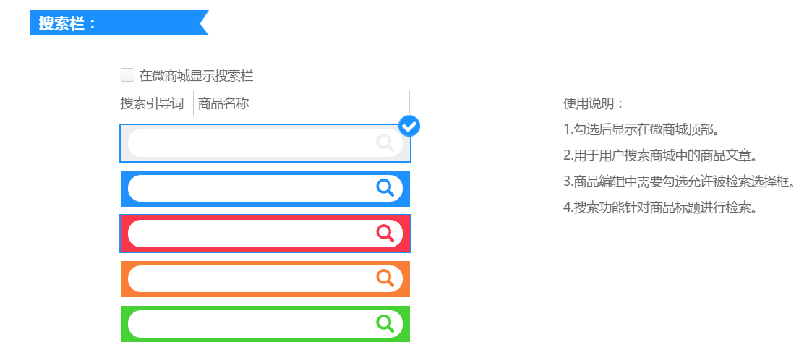Click the blue magnifier search icon
Viewport: 812px width, 363px height.
click(385, 188)
